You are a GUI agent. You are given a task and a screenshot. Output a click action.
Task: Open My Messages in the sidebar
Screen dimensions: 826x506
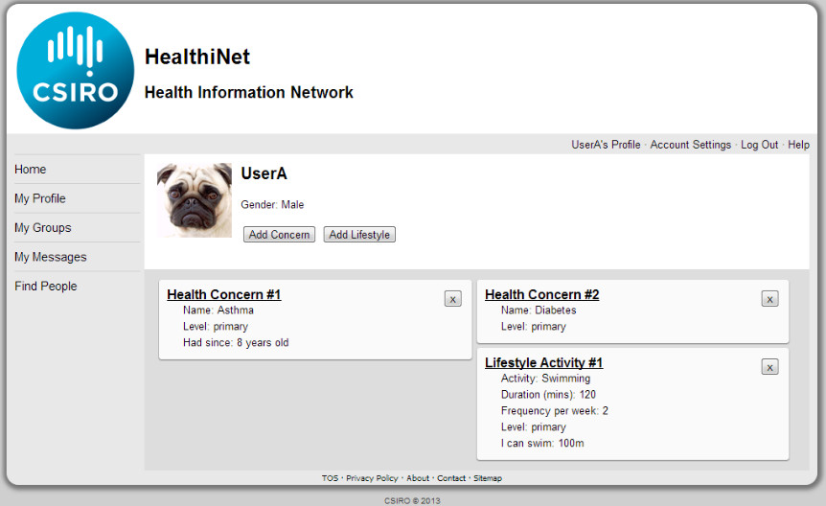51,257
